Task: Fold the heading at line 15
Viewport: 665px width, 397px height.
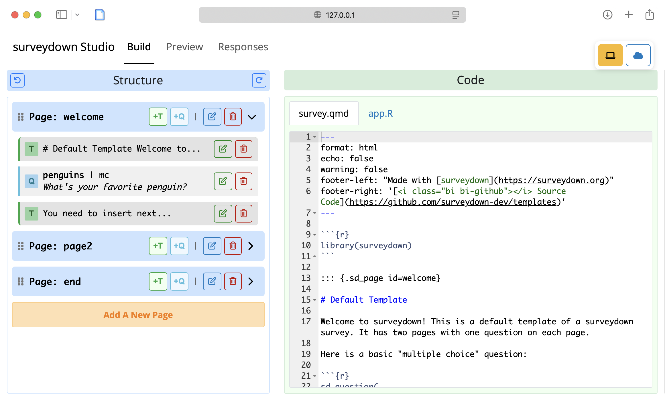Action: pos(315,300)
